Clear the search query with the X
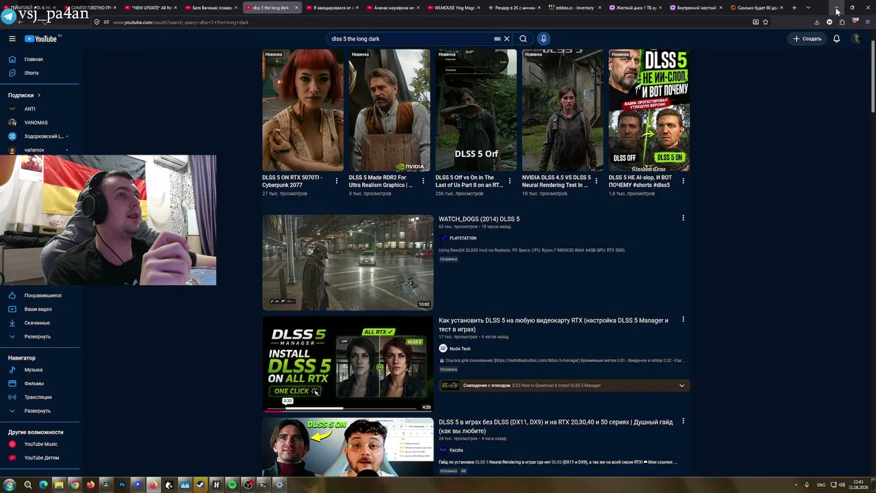This screenshot has width=876, height=493. 506,39
